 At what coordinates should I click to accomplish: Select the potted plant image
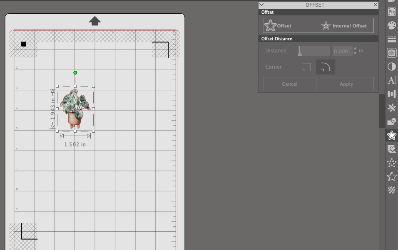75,109
